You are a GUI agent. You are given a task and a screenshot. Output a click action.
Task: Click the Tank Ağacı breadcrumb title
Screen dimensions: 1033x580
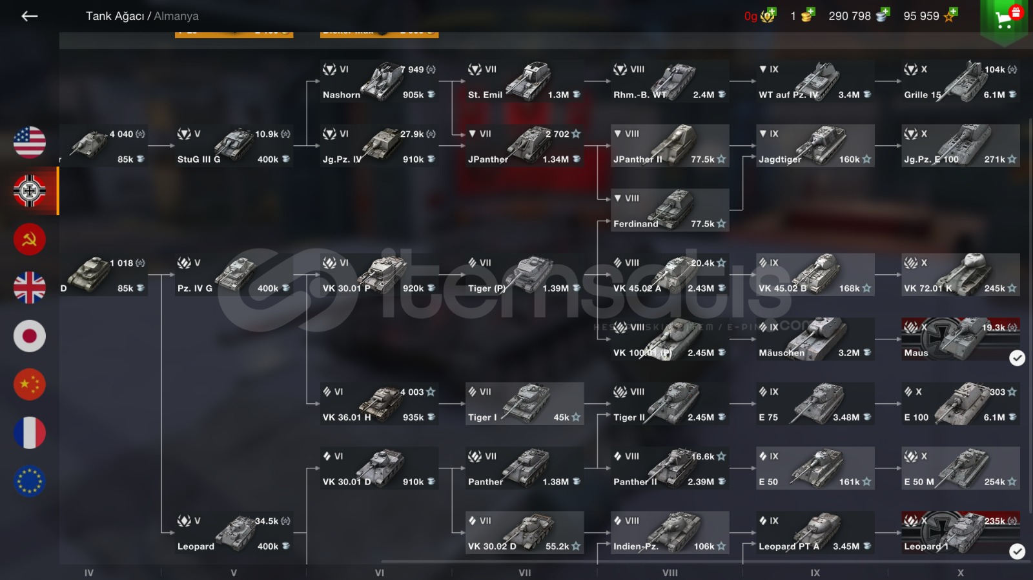(x=115, y=16)
